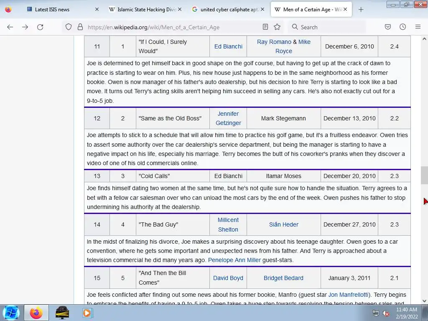Close the Latest ISIS news tab
This screenshot has height=321, width=428.
97,9
